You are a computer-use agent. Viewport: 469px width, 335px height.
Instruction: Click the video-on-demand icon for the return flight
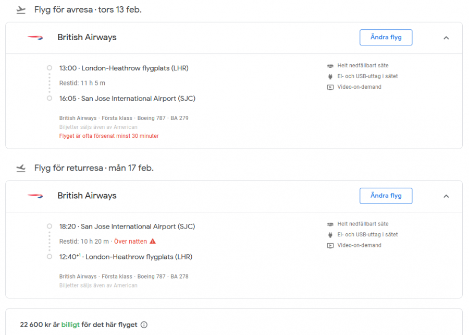tap(330, 245)
